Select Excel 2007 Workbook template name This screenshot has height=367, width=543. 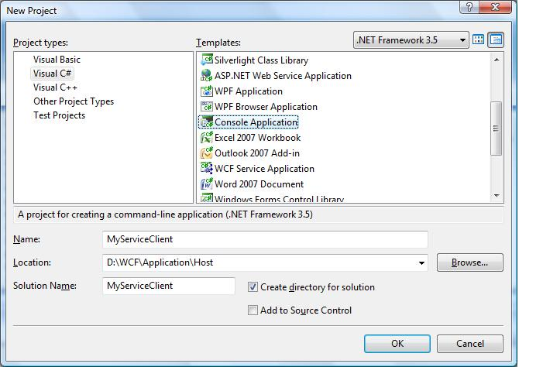258,138
